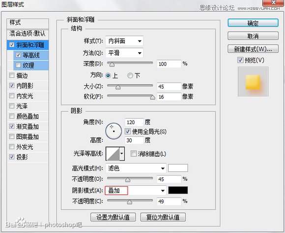Viewport: 285px width, 233px height.
Task: Enable the 图案叠加 checkbox
Action: (12, 136)
